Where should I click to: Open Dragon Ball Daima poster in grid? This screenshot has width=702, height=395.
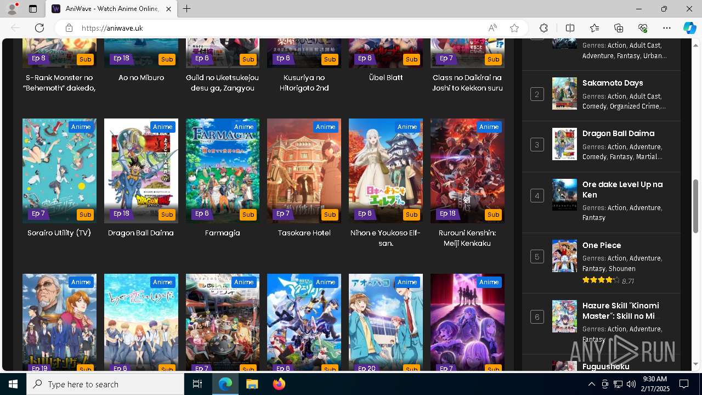coord(141,171)
